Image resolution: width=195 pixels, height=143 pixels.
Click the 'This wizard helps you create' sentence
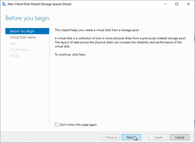point(97,30)
